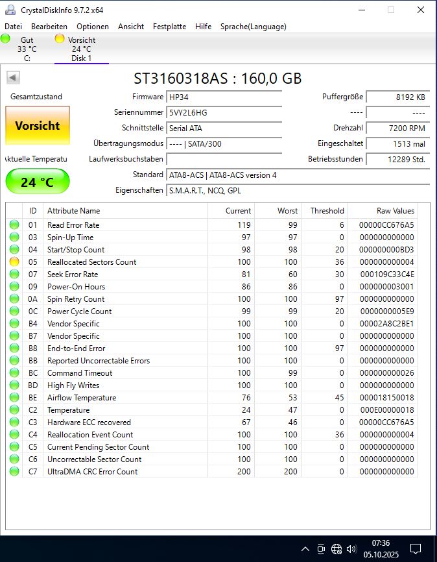Open the Ansicht menu
Viewport: 437px width, 562px height.
(131, 27)
